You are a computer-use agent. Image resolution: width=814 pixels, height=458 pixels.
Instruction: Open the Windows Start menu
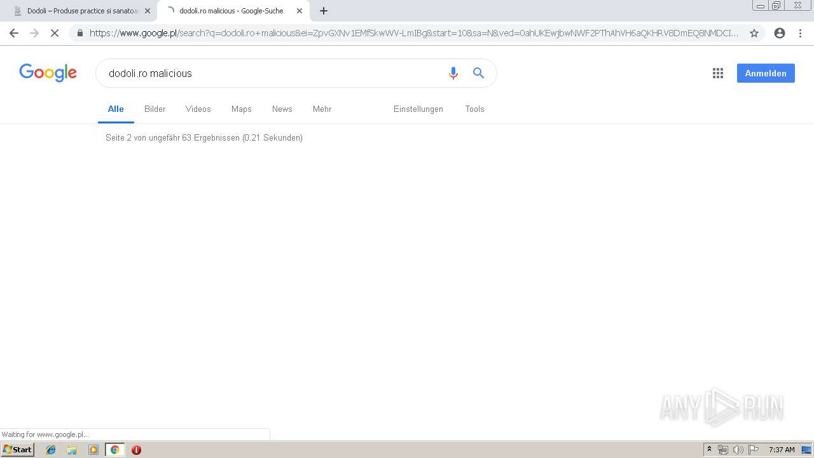[x=18, y=450]
